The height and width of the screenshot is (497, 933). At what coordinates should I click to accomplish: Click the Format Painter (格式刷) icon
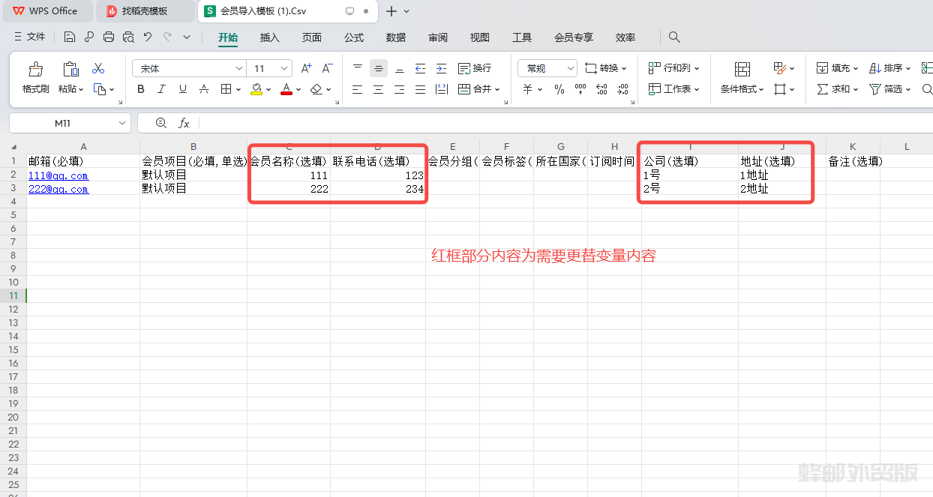pyautogui.click(x=35, y=70)
